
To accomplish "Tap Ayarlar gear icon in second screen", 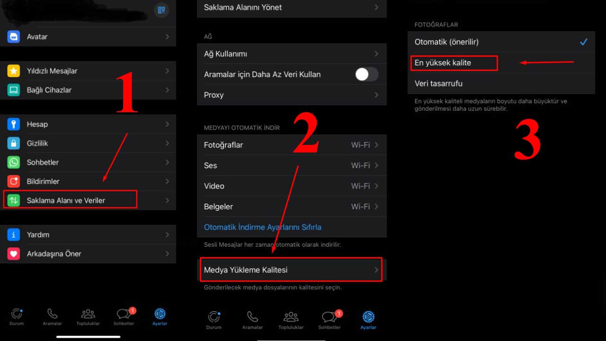I will click(x=368, y=317).
